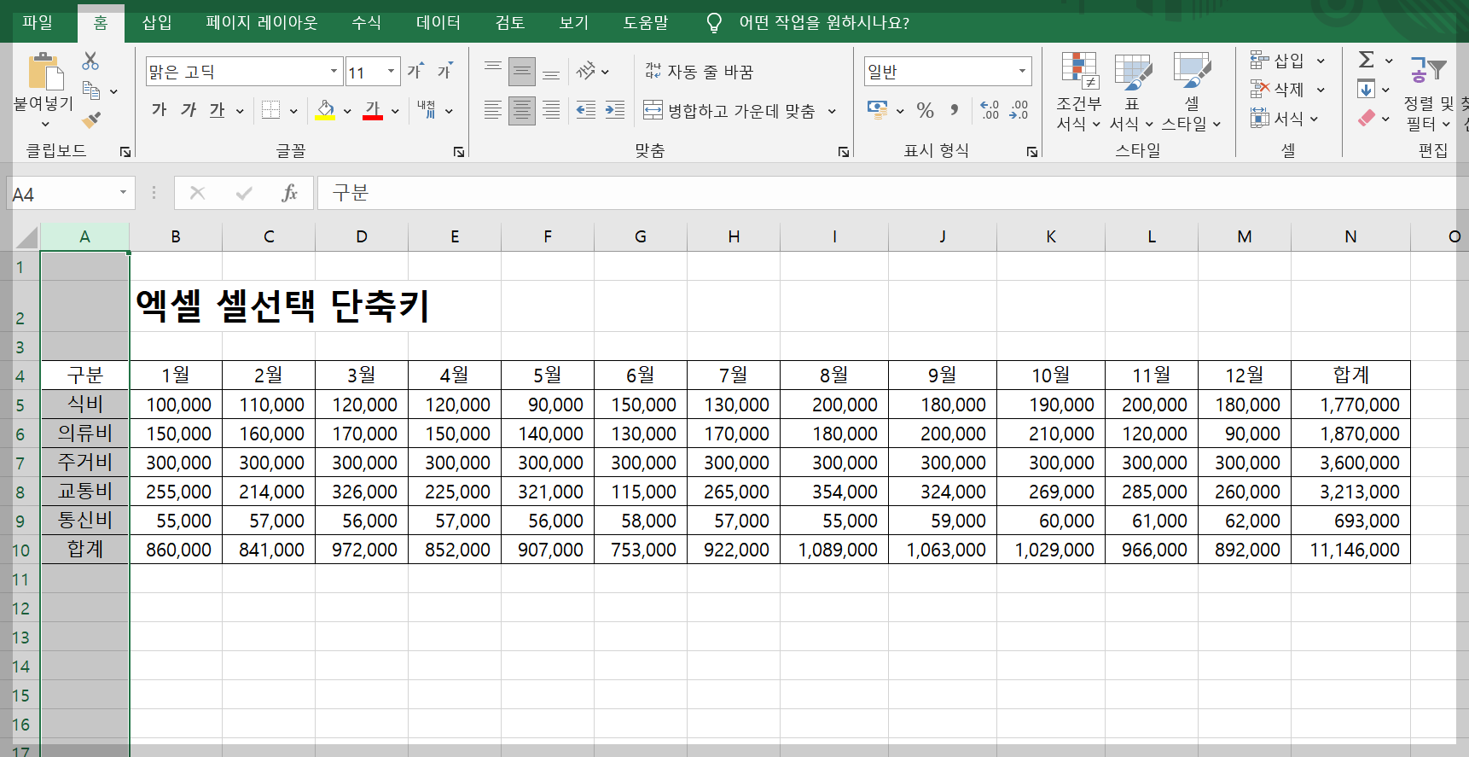The height and width of the screenshot is (757, 1469).
Task: Click the AutoSum sigma icon
Action: 1367,60
